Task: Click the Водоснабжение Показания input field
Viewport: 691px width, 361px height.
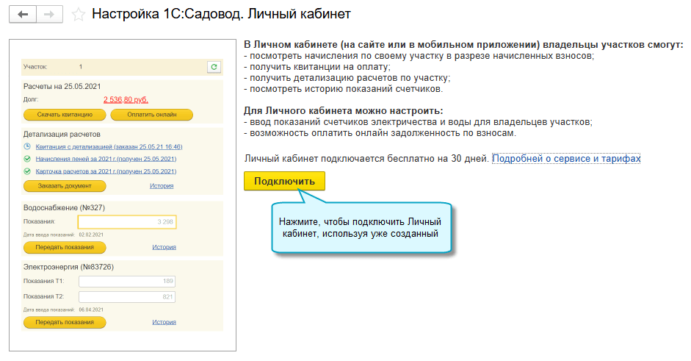Action: click(127, 222)
